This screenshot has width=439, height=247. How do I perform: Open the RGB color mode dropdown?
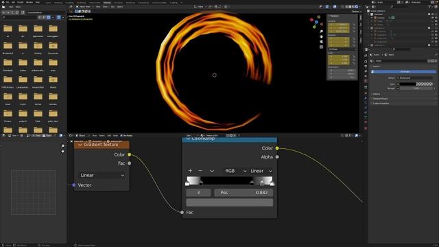coord(235,171)
